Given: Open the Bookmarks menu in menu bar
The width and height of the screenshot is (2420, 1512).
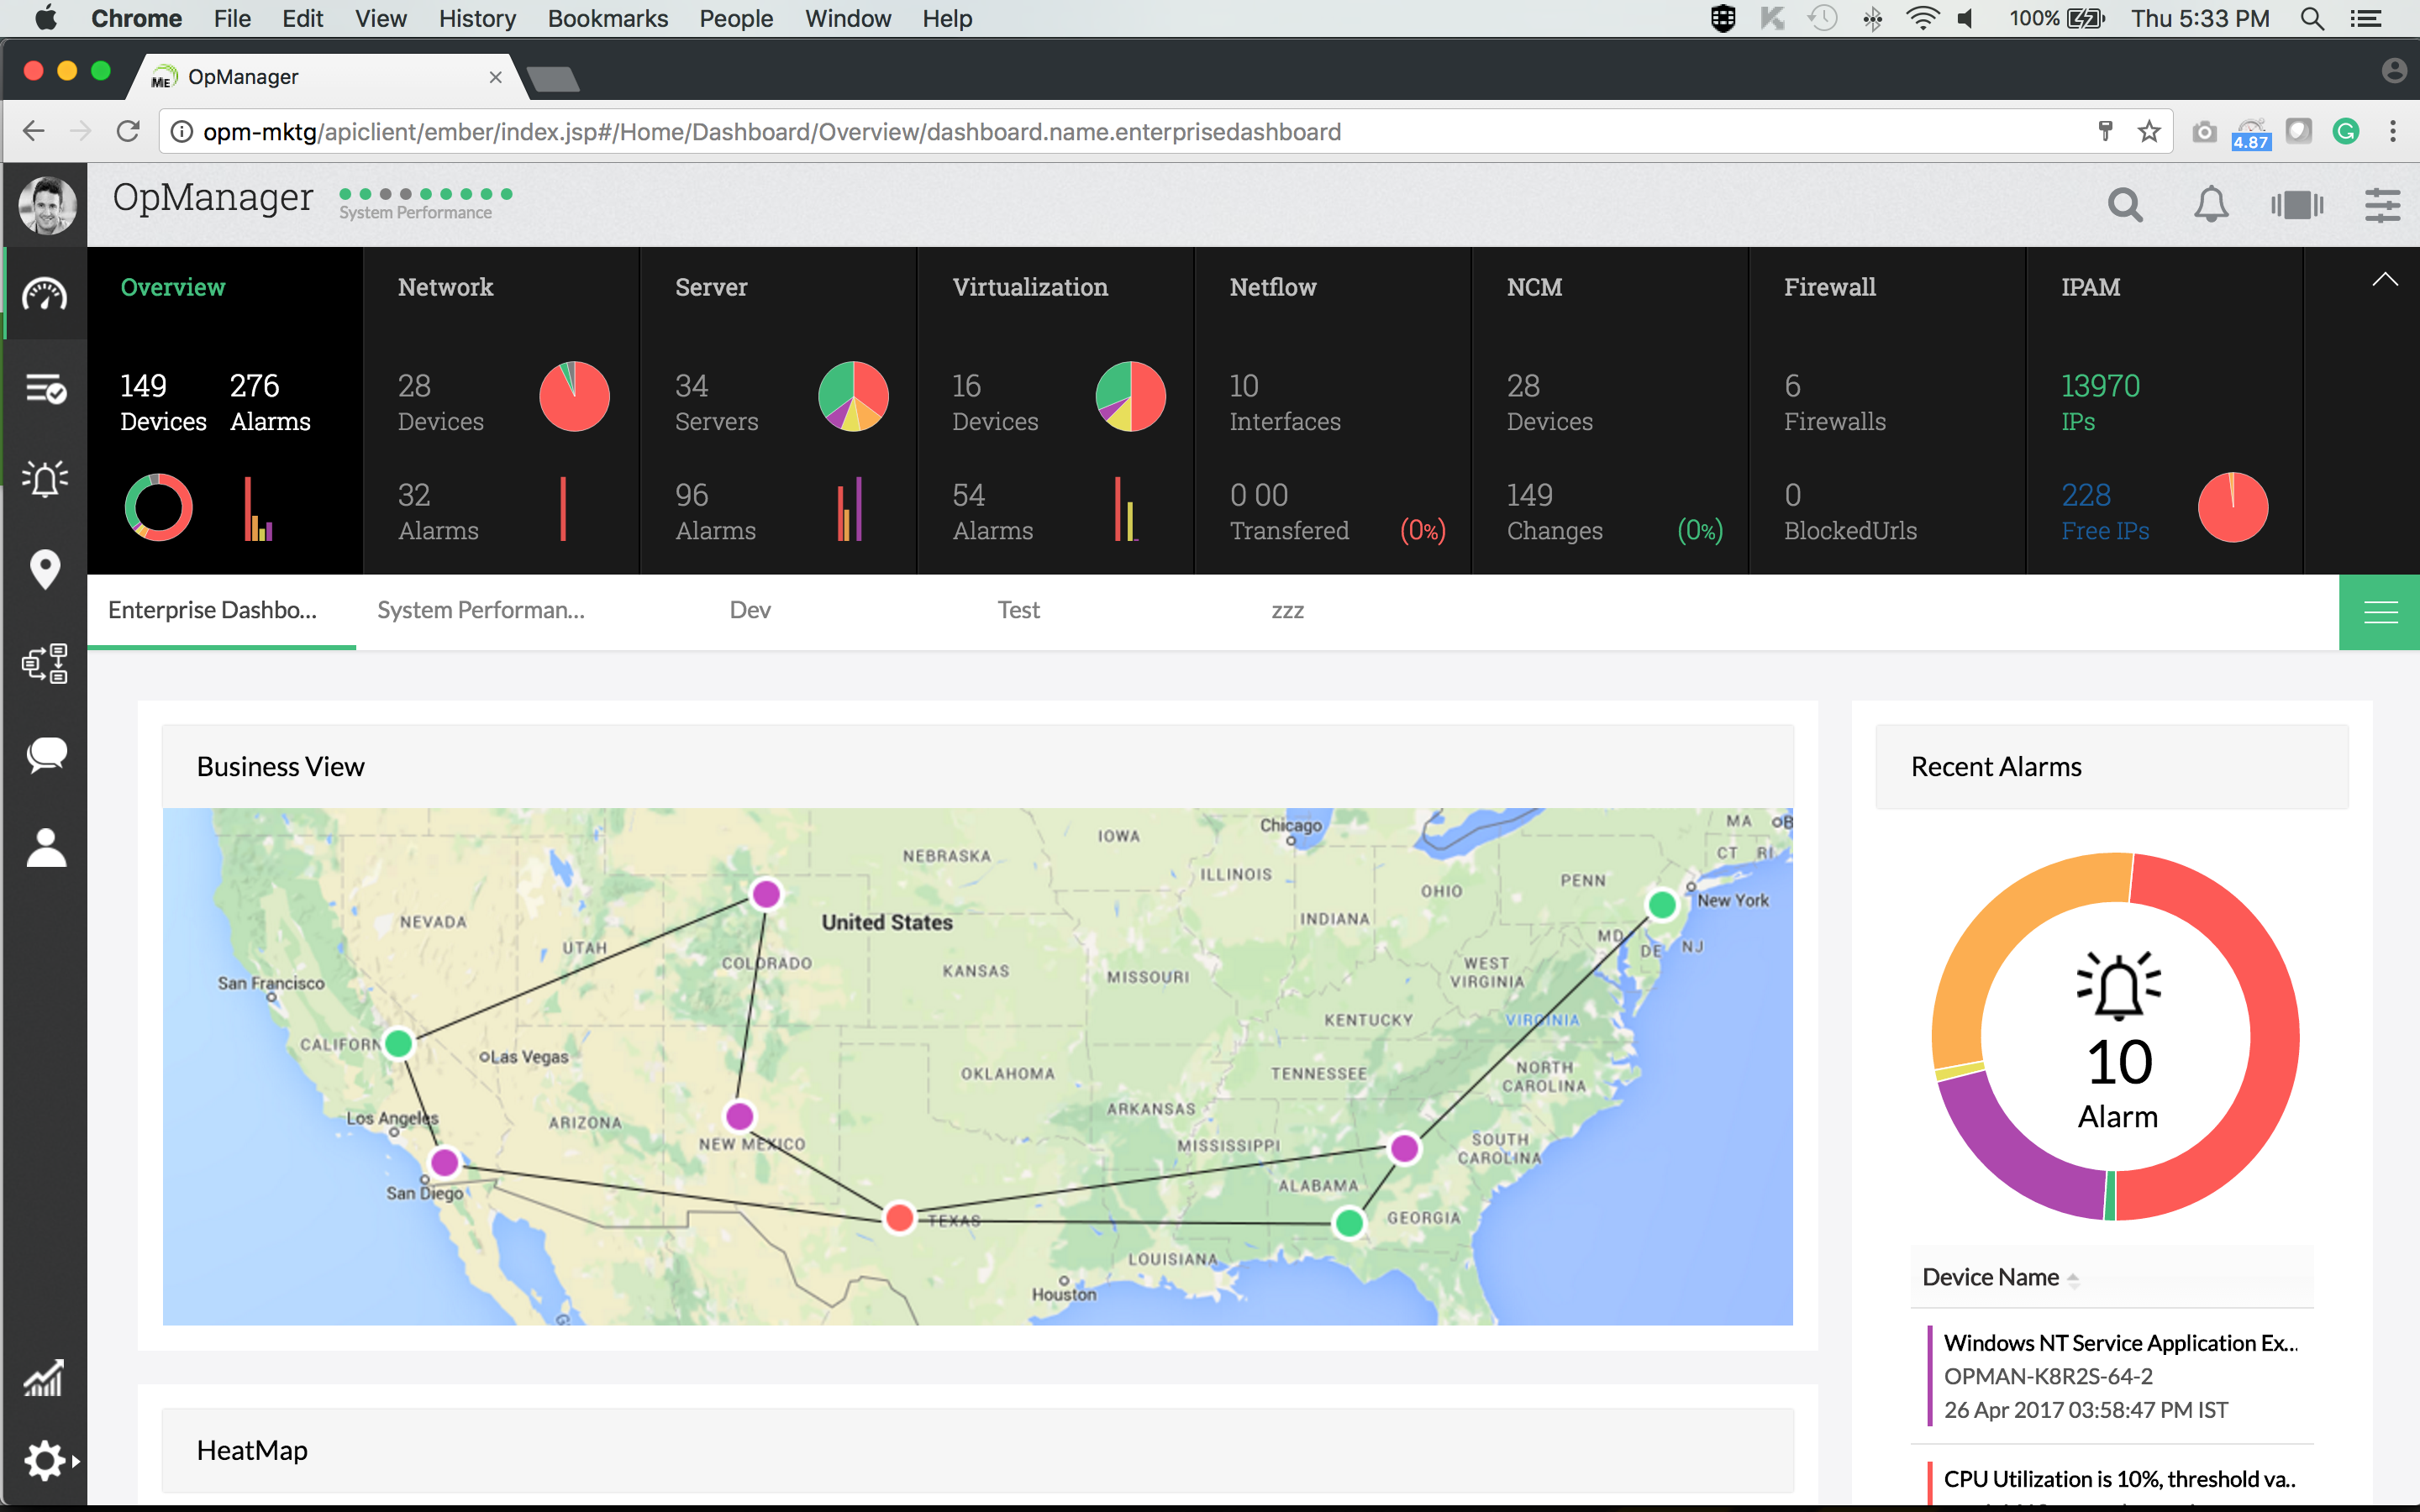Looking at the screenshot, I should tap(607, 18).
